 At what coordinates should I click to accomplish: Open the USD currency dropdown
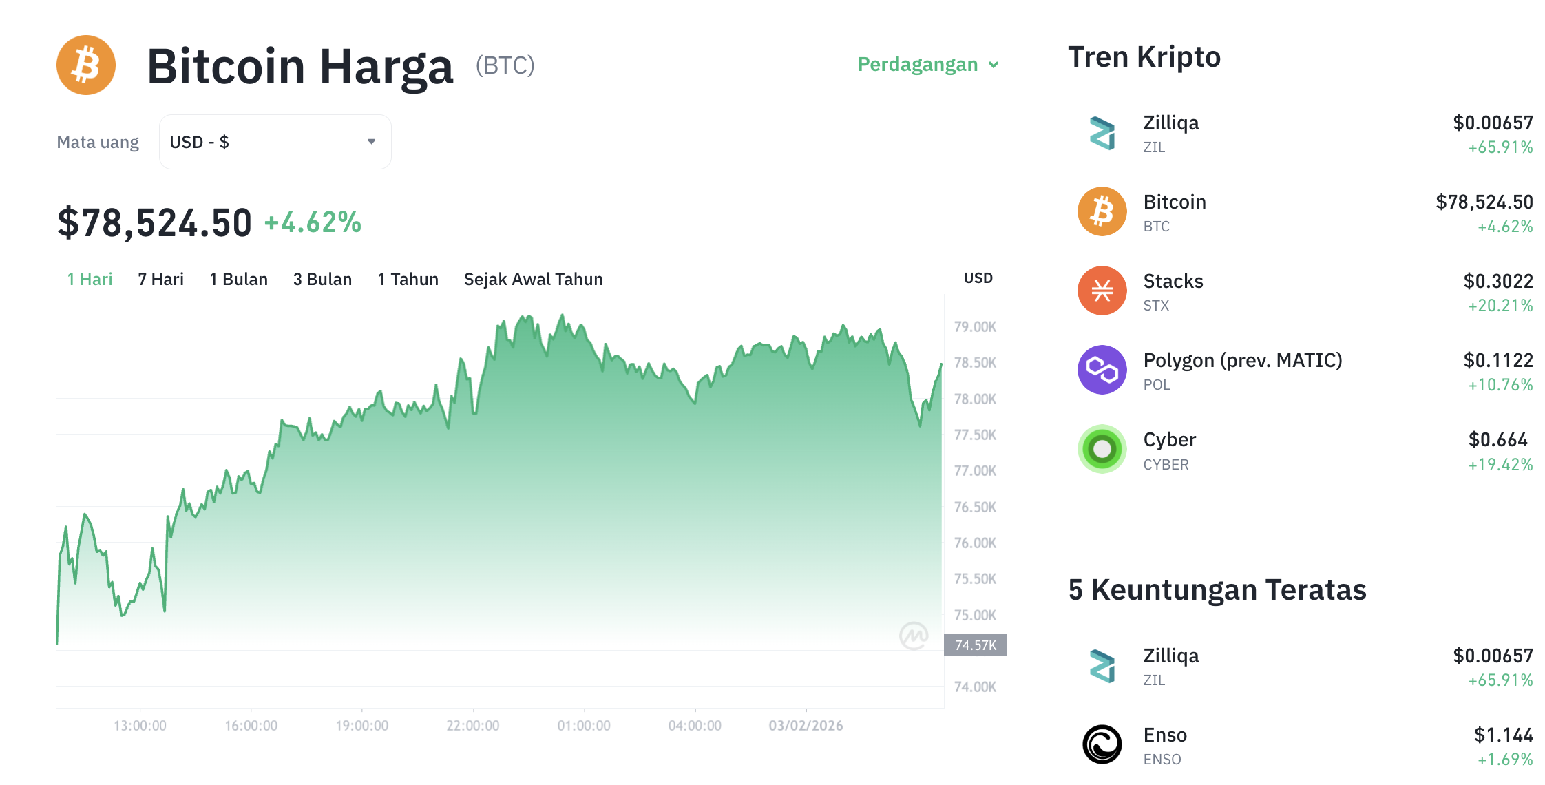click(275, 142)
